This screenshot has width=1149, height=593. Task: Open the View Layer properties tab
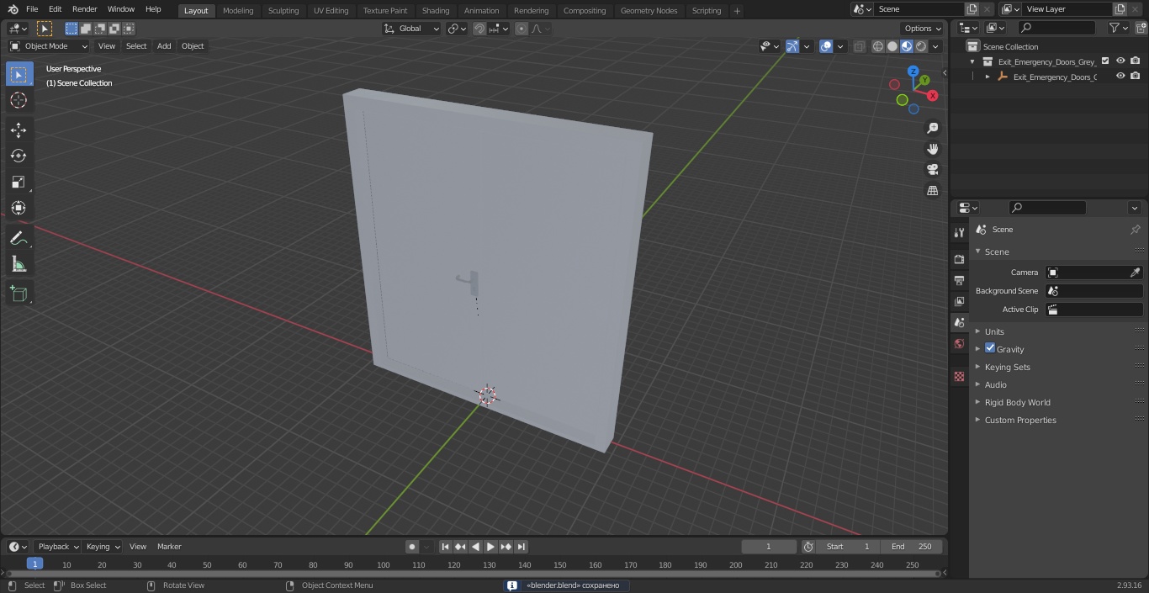(959, 301)
